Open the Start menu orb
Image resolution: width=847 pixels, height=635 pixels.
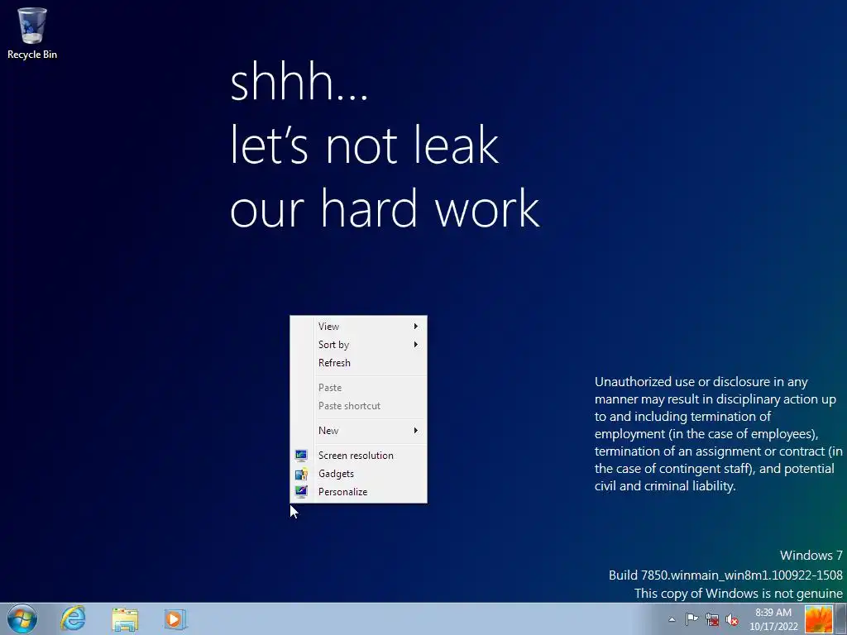[22, 618]
